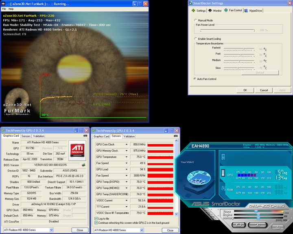
Task: Click the SmartDoctor thermometer temperature icon
Action: pyautogui.click(x=223, y=173)
